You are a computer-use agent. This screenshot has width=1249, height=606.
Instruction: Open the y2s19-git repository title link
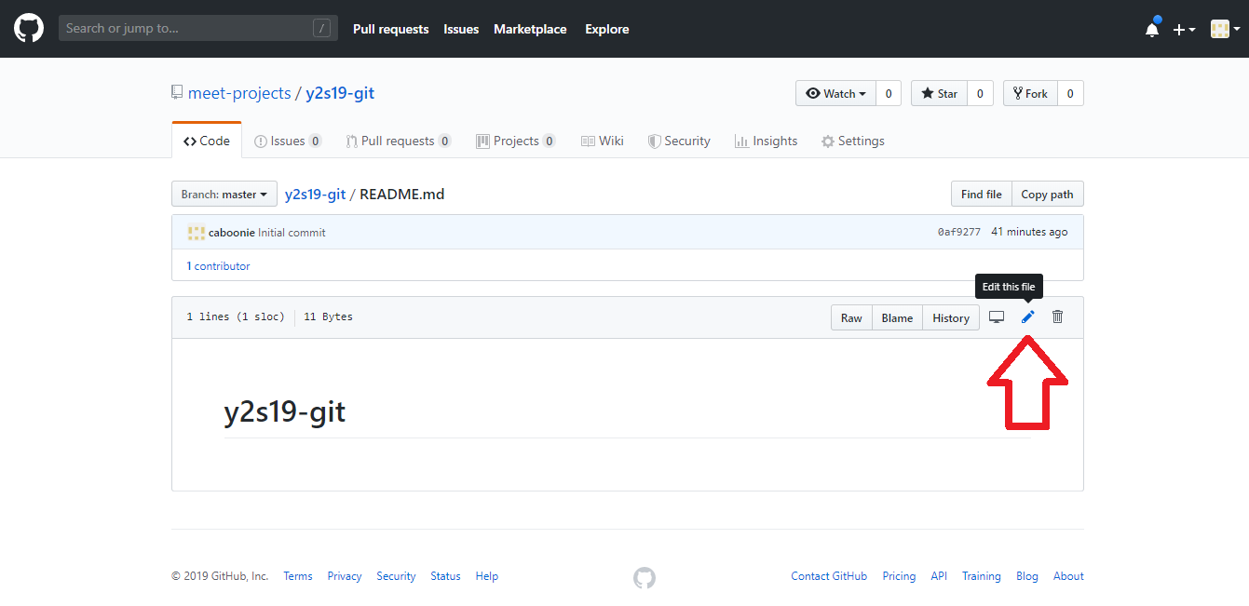point(340,93)
